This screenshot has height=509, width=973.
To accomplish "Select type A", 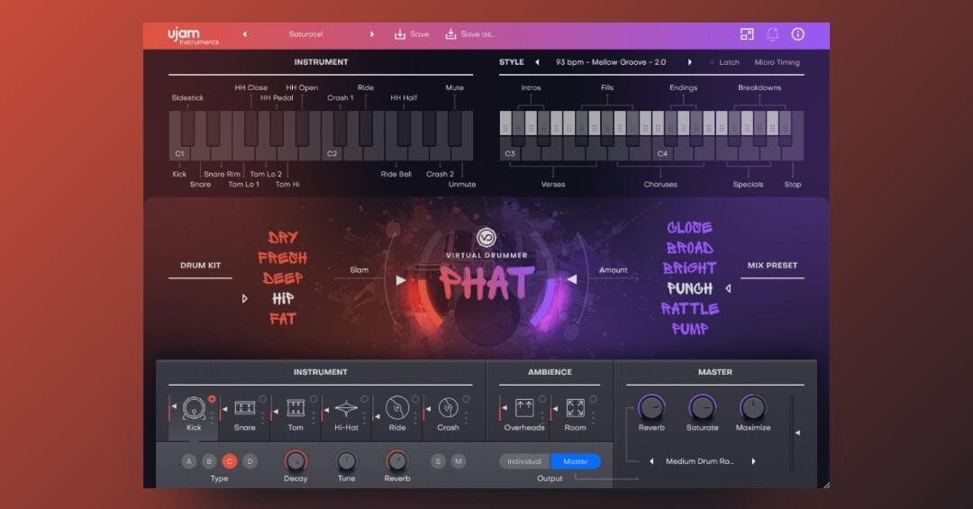I will pyautogui.click(x=189, y=461).
